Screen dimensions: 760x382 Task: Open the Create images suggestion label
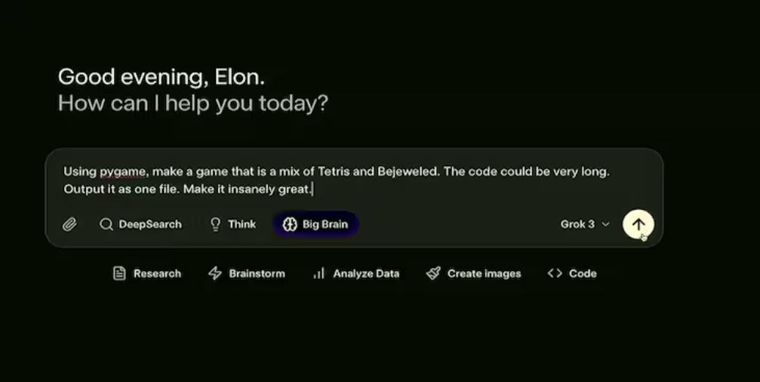[484, 273]
